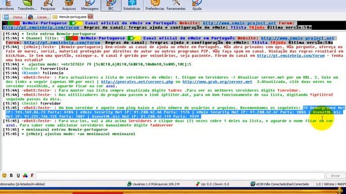The height and width of the screenshot is (194, 346).
Task: Open the smiley emoticon picker
Action: (x=4, y=175)
